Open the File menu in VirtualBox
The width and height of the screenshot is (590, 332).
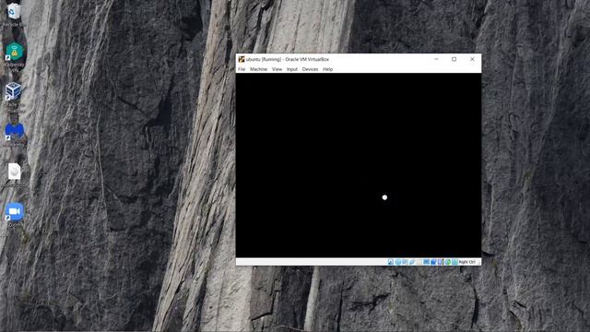pyautogui.click(x=242, y=69)
